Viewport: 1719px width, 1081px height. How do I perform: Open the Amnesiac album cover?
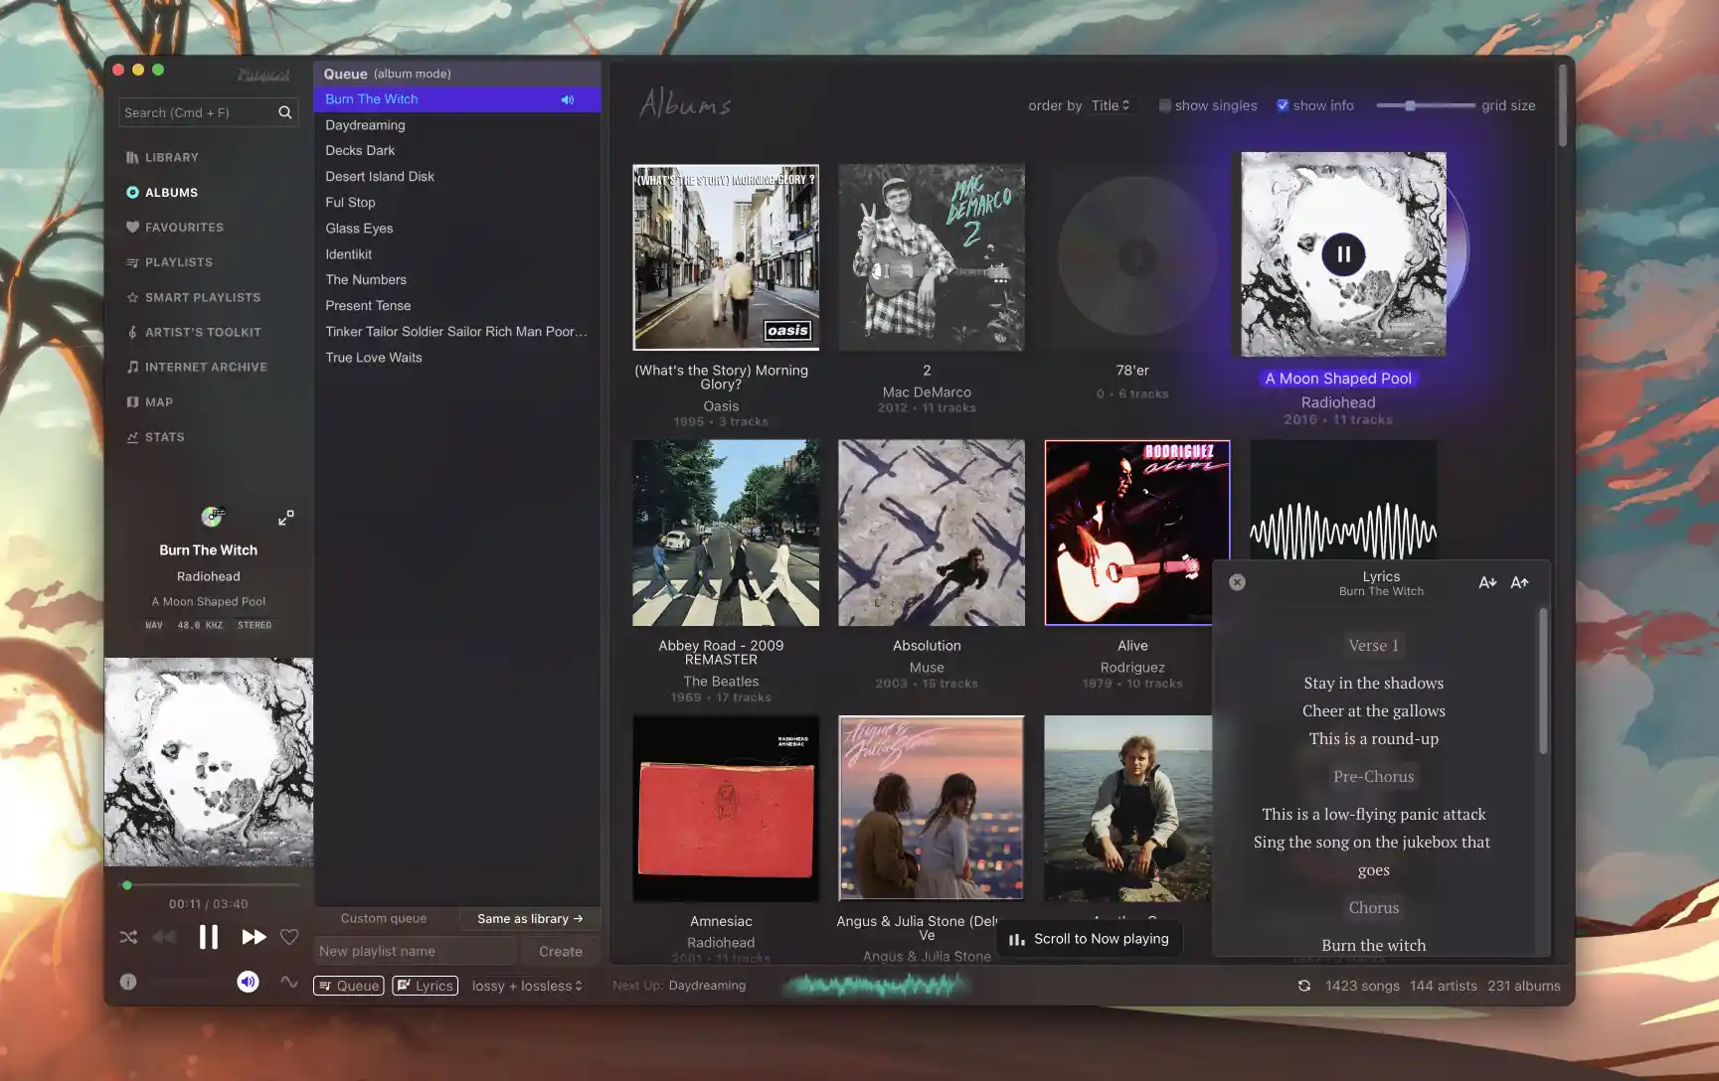coord(726,809)
